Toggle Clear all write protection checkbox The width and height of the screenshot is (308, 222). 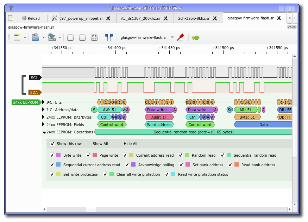(x=105, y=174)
